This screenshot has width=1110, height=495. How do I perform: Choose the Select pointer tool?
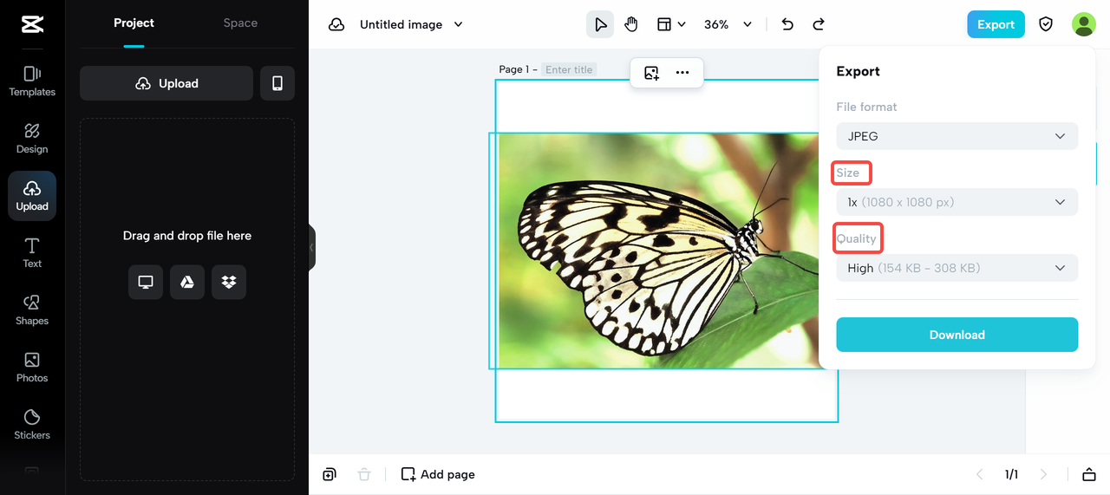600,24
